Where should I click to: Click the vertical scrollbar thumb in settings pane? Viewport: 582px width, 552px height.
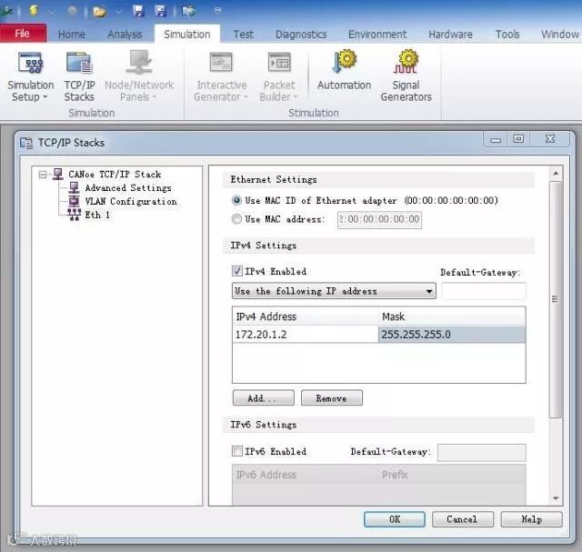click(x=556, y=299)
